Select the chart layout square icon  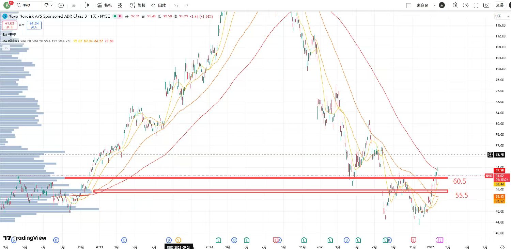click(x=408, y=5)
